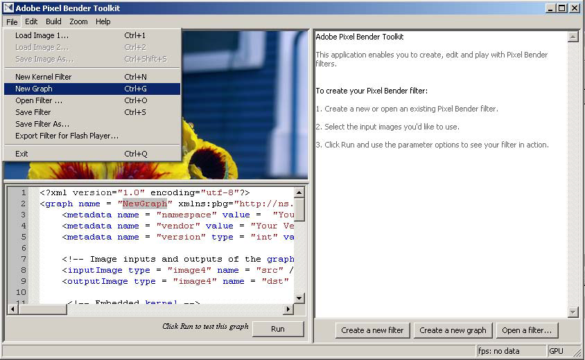Click the flower image preview

pos(245,105)
